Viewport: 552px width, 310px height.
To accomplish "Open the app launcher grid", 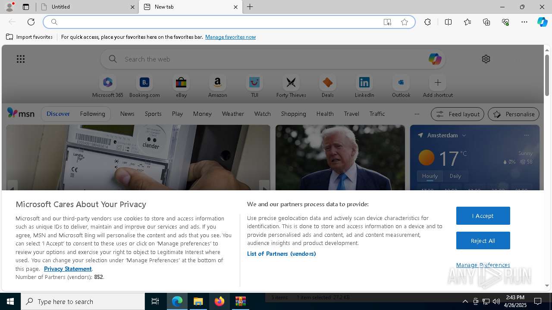I will (x=21, y=59).
